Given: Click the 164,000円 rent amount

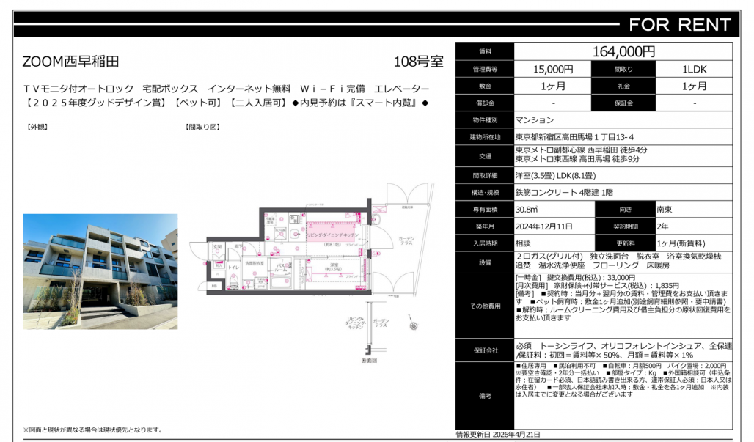Looking at the screenshot, I should (623, 51).
